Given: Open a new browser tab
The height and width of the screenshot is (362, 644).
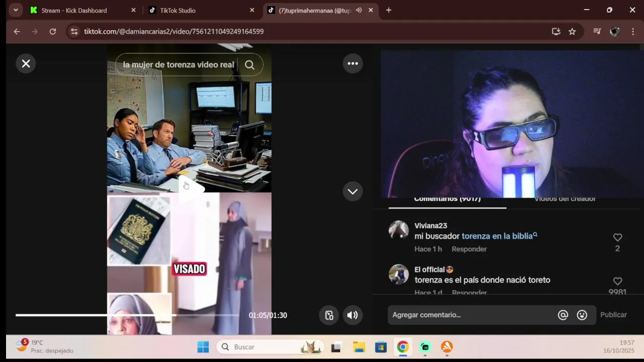Looking at the screenshot, I should pyautogui.click(x=388, y=10).
